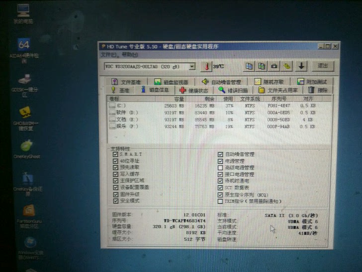The height and width of the screenshot is (272, 362).
Task: Click the 序列号 column header
Action: 278,99
